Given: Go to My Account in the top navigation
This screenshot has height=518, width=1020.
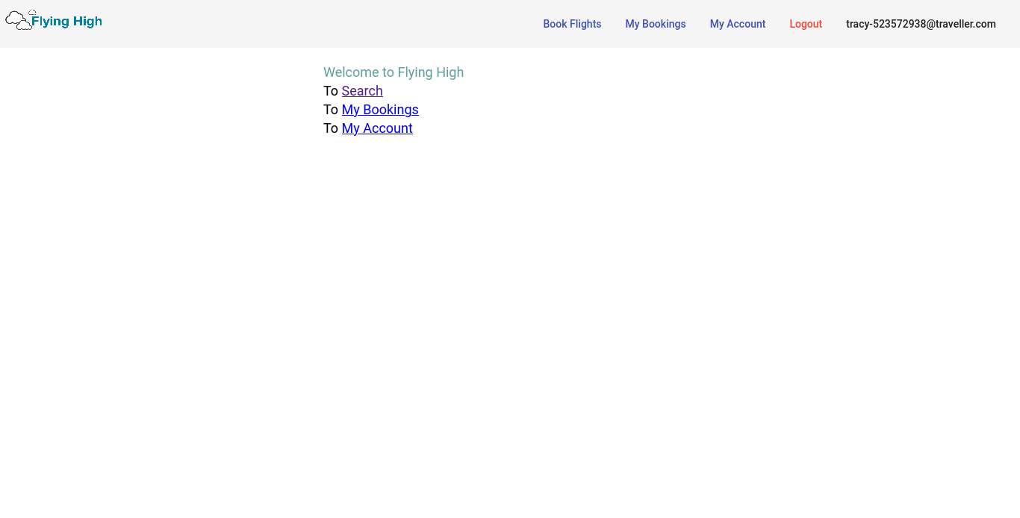Looking at the screenshot, I should 738,24.
